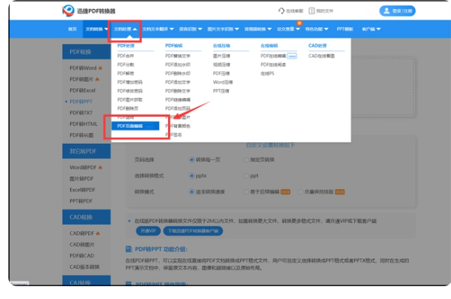Click the 迅捷PDF转换器 logo icon

coord(69,11)
